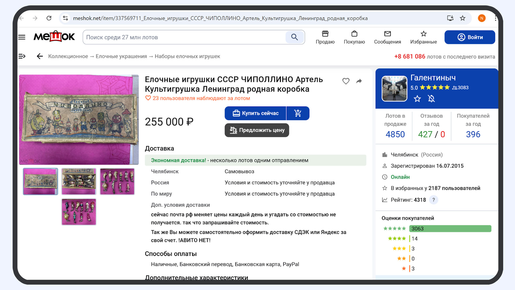The width and height of the screenshot is (515, 290).
Task: Open the rating help question mark
Action: tap(433, 200)
